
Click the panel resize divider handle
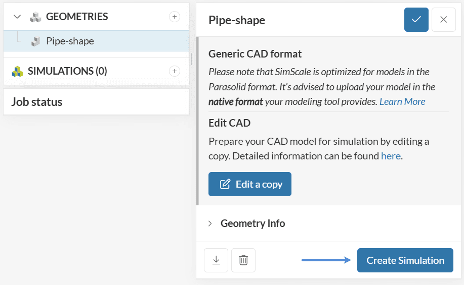(x=193, y=60)
